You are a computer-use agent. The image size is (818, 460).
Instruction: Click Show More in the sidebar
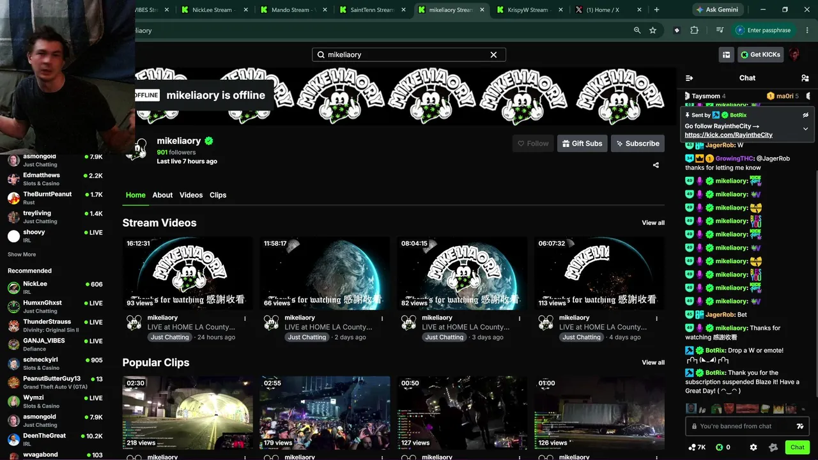22,254
